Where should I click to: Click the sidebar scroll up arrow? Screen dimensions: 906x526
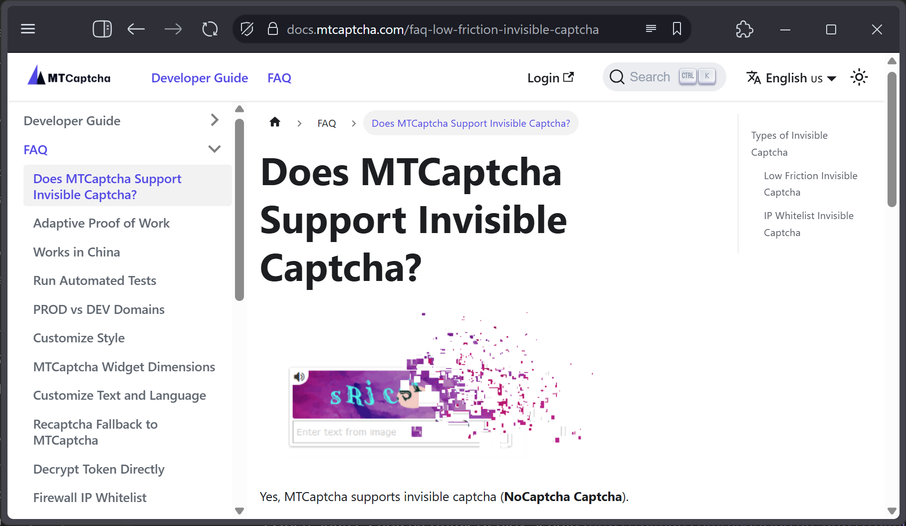(x=239, y=109)
